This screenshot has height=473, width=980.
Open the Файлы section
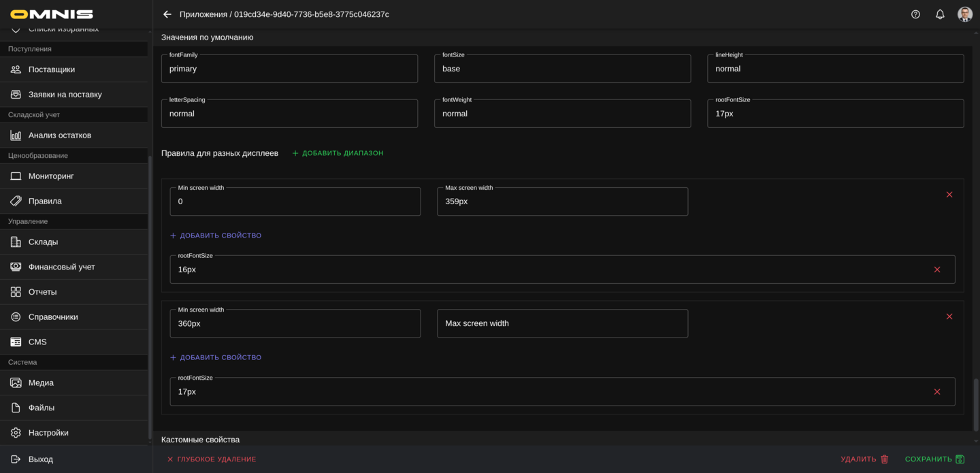click(x=41, y=407)
